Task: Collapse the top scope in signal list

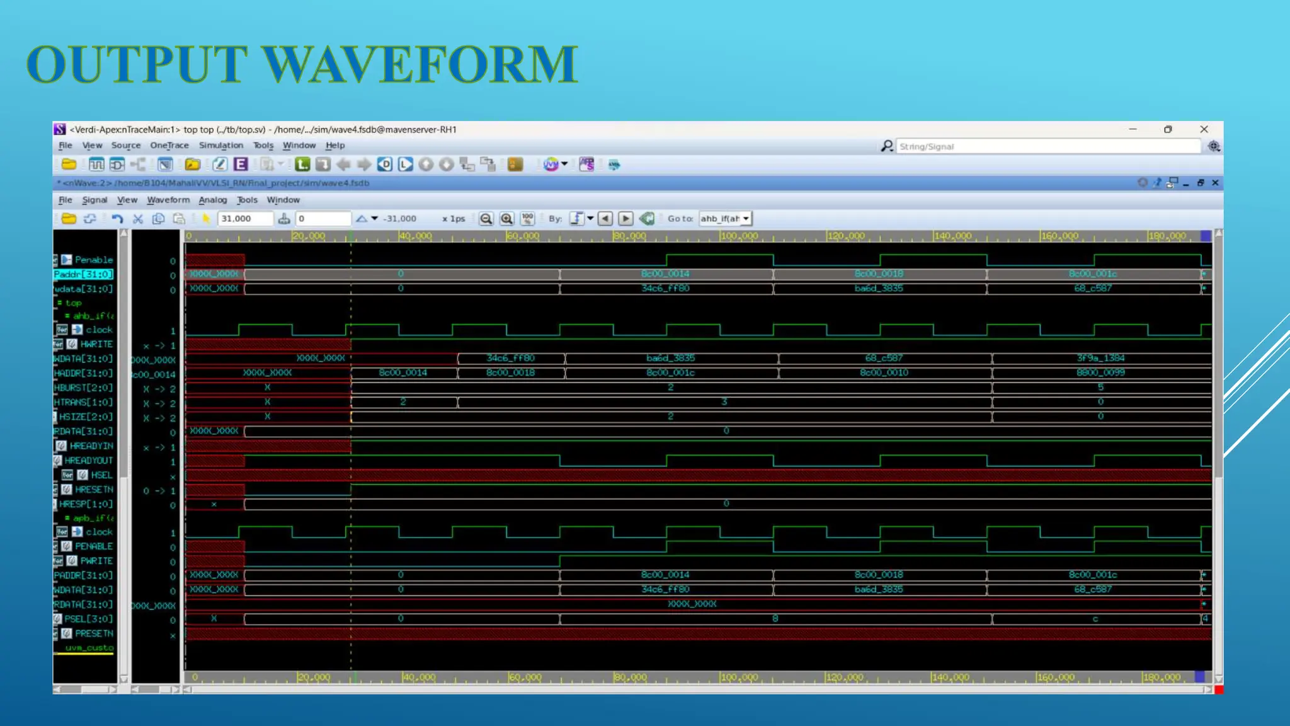Action: (x=60, y=303)
